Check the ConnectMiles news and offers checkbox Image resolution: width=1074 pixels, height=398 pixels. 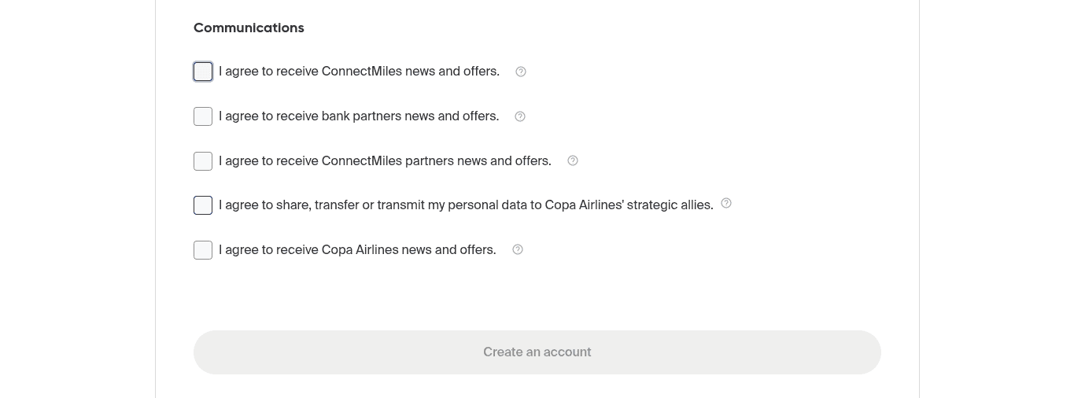203,72
